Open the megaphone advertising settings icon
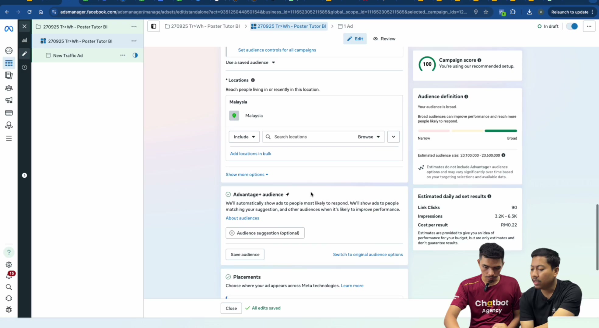 (9, 100)
